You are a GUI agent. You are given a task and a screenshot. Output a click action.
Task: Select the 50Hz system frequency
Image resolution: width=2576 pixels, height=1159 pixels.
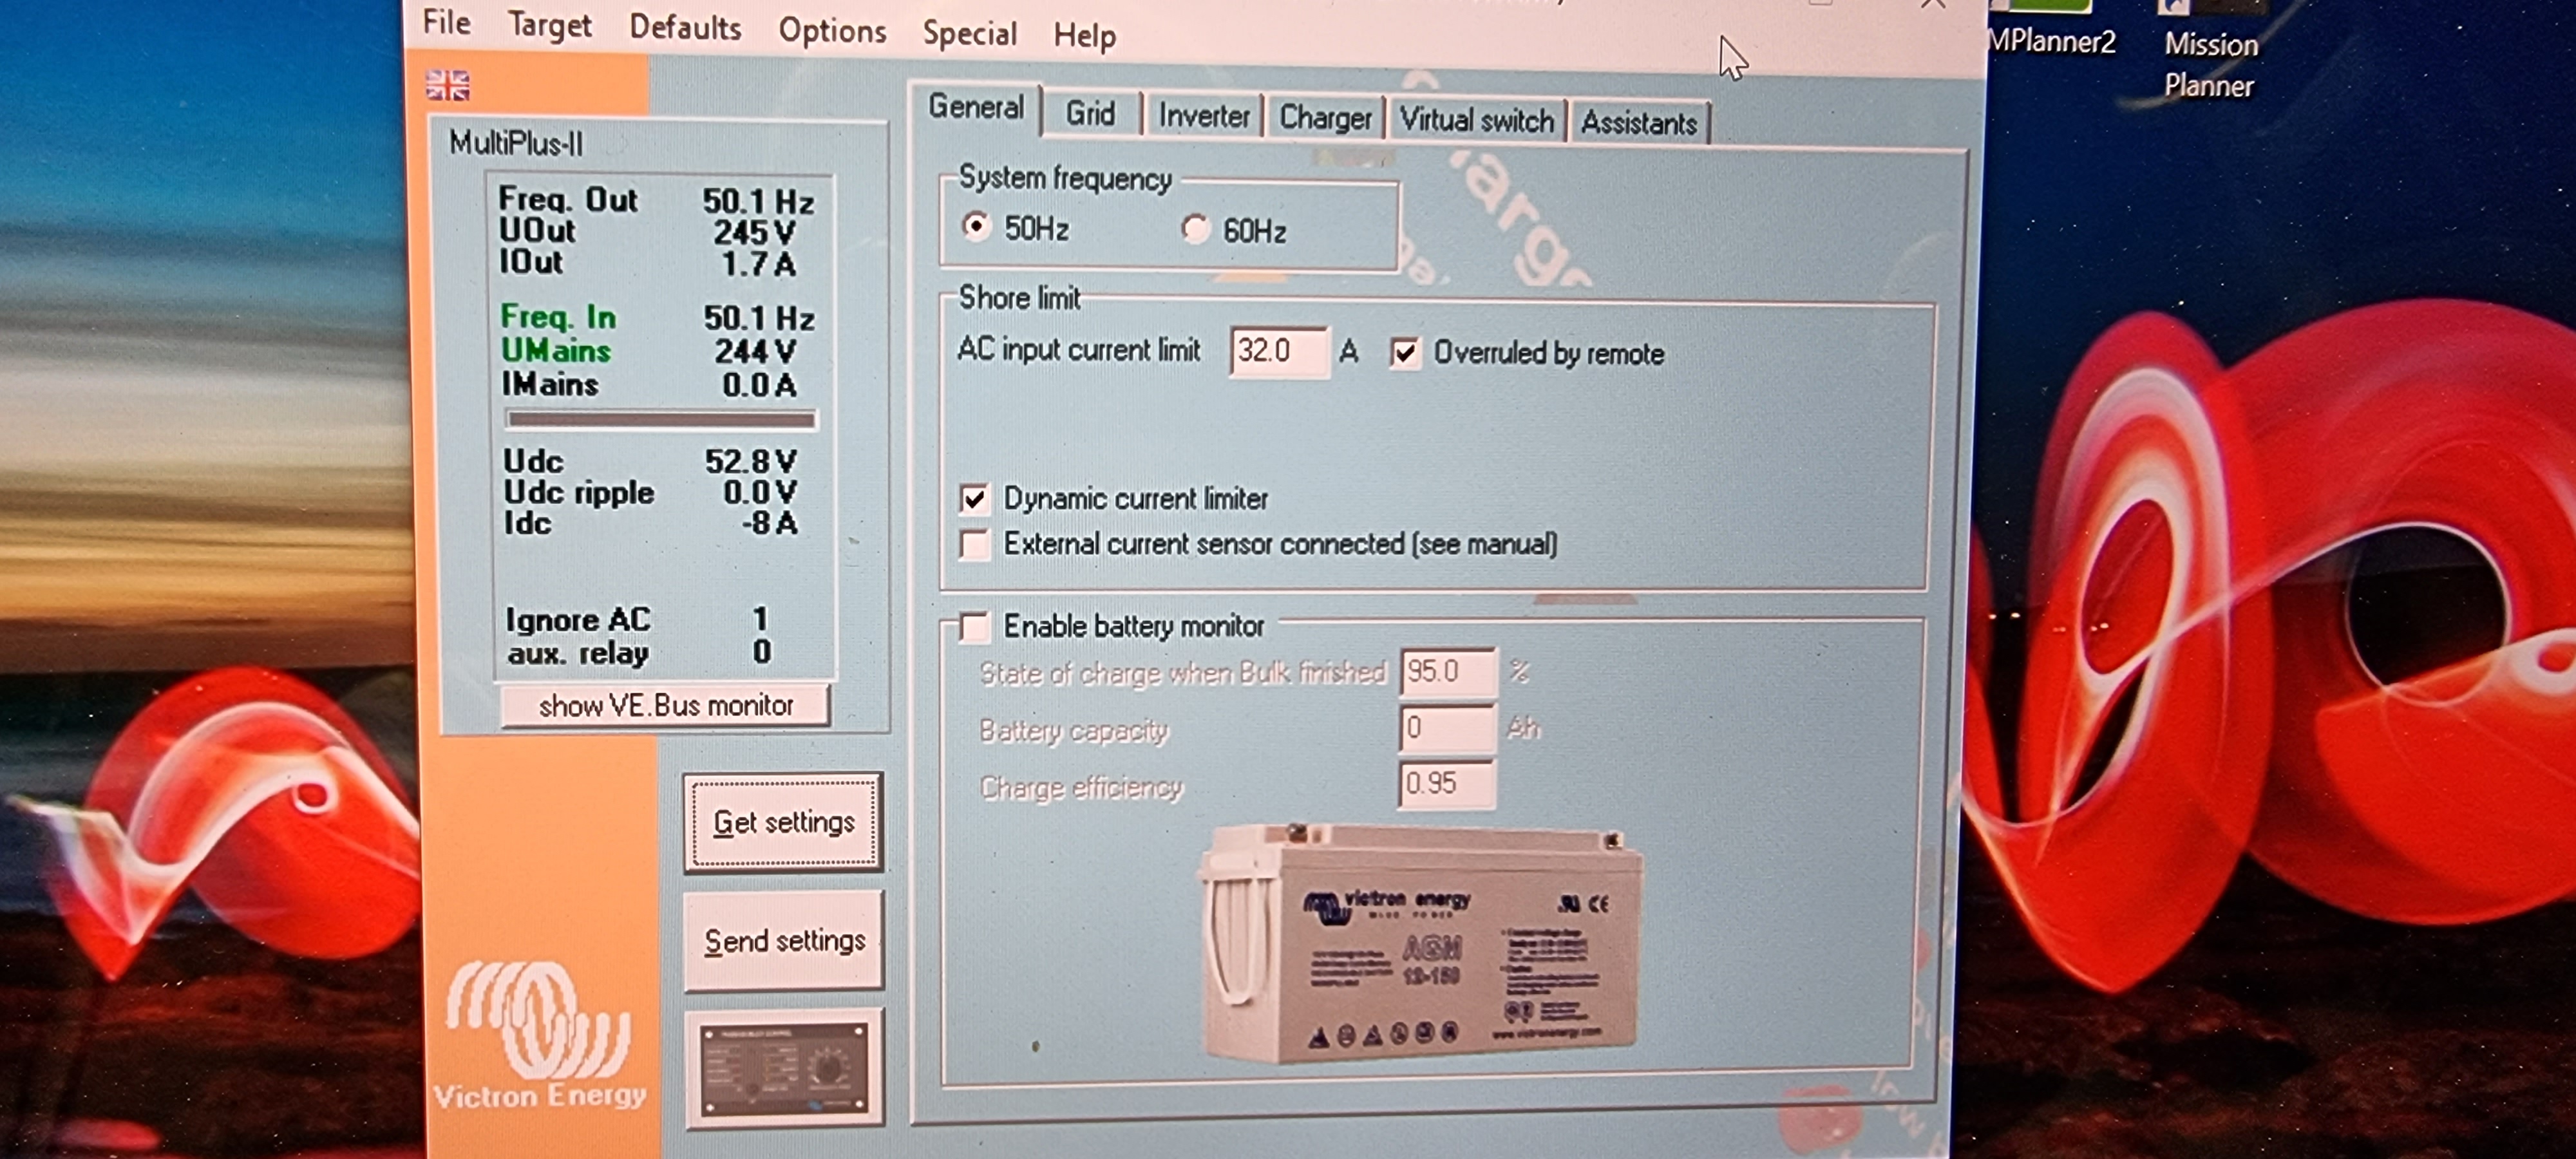(x=975, y=226)
